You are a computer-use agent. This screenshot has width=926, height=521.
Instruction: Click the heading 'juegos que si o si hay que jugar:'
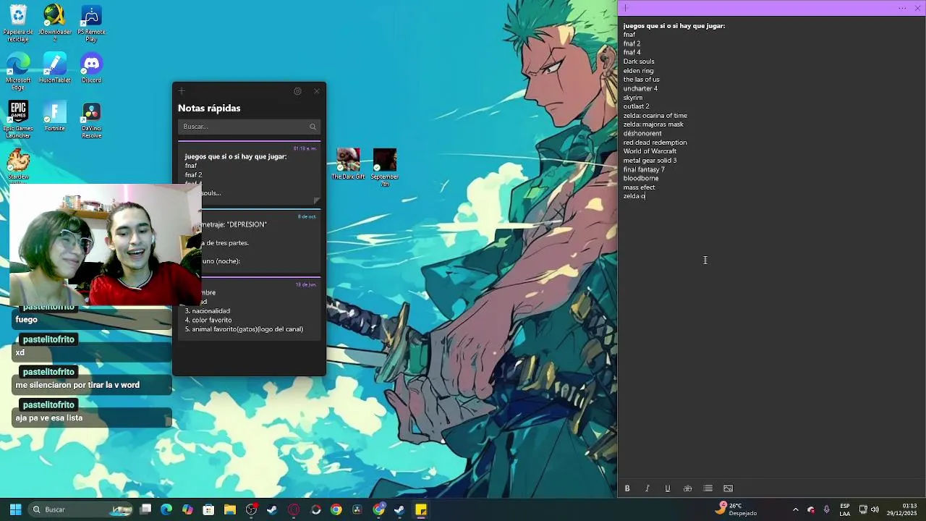point(674,26)
